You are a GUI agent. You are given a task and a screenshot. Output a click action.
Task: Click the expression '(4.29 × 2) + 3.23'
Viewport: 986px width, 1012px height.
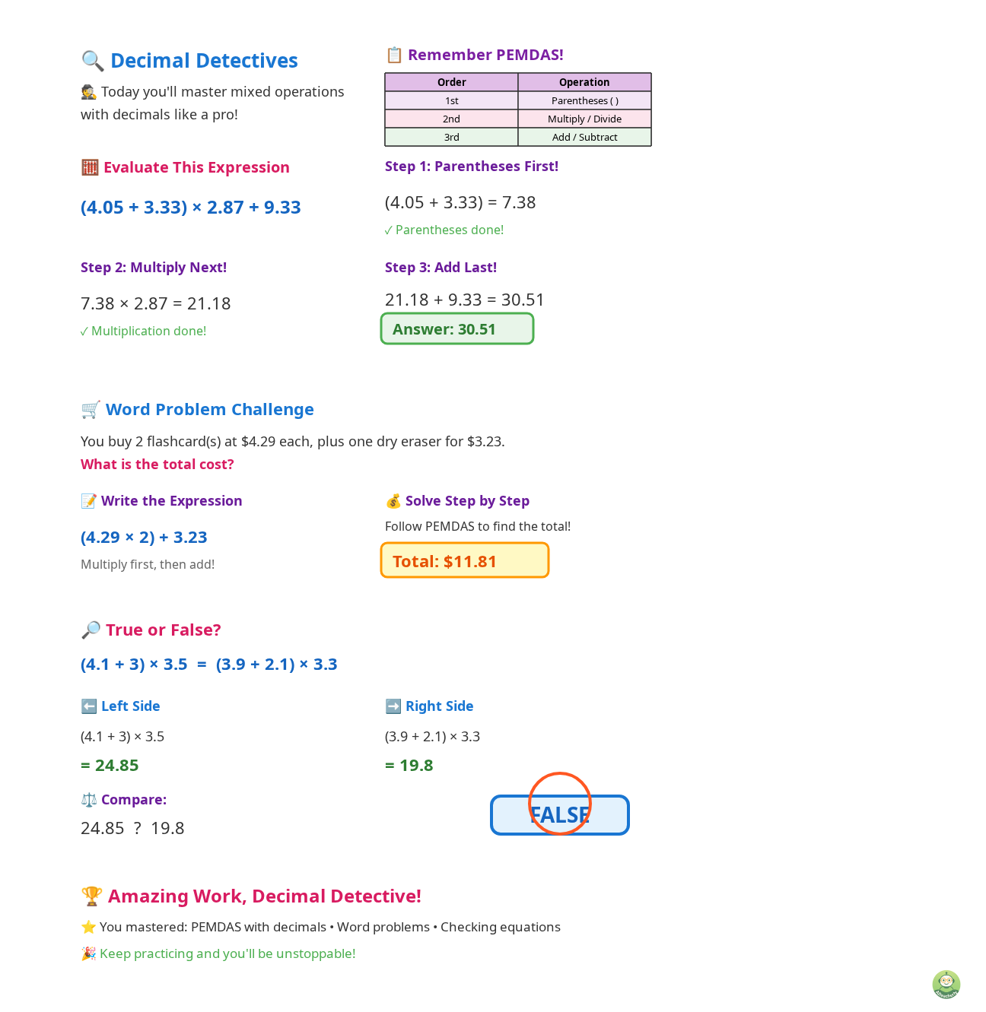(x=144, y=538)
